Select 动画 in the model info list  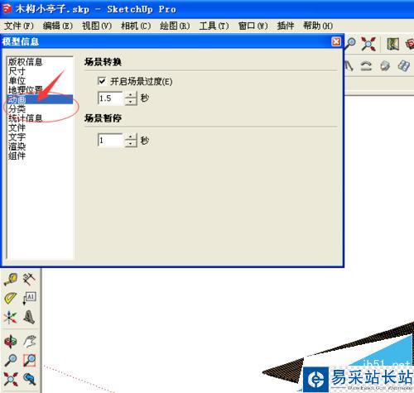(x=40, y=99)
